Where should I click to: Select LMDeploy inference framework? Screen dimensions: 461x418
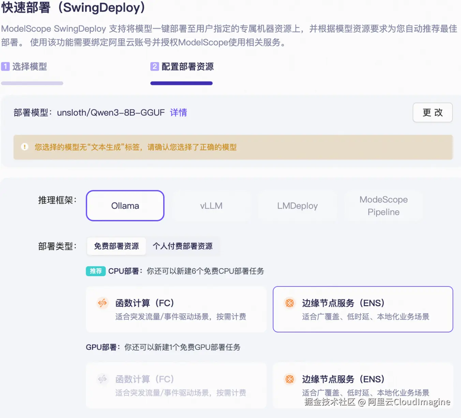[x=297, y=206]
